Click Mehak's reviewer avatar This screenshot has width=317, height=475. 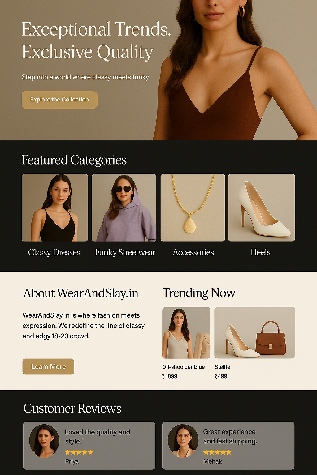183,441
